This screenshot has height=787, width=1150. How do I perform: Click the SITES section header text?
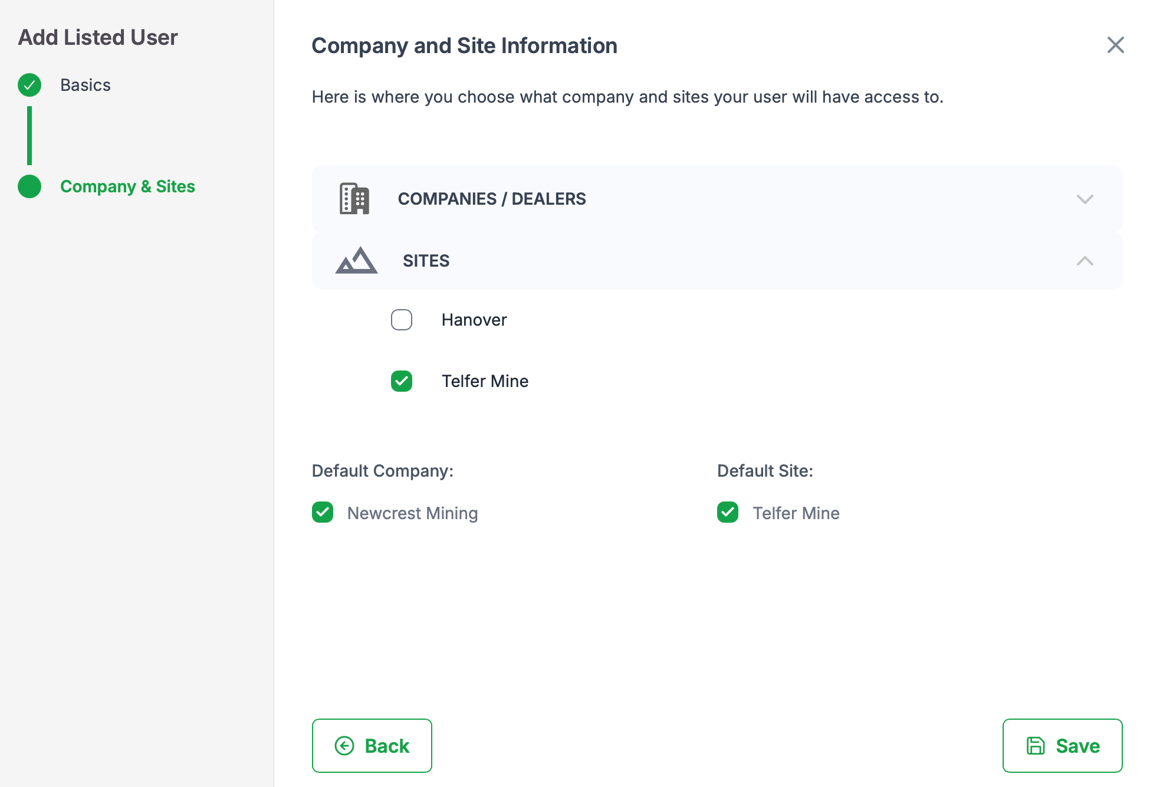[426, 261]
